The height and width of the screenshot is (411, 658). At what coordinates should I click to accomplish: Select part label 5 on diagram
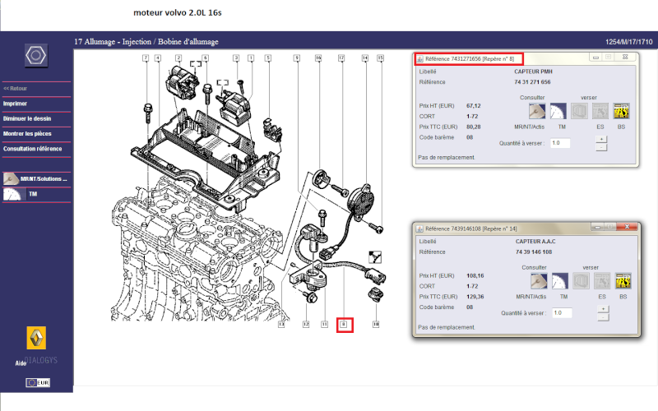(268, 58)
